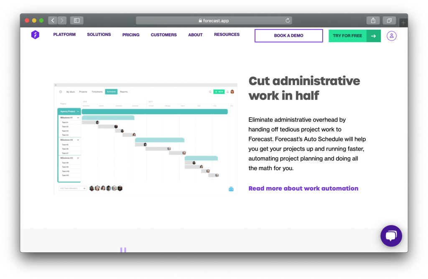Open the Safari share menu
This screenshot has height=279, width=428.
373,20
